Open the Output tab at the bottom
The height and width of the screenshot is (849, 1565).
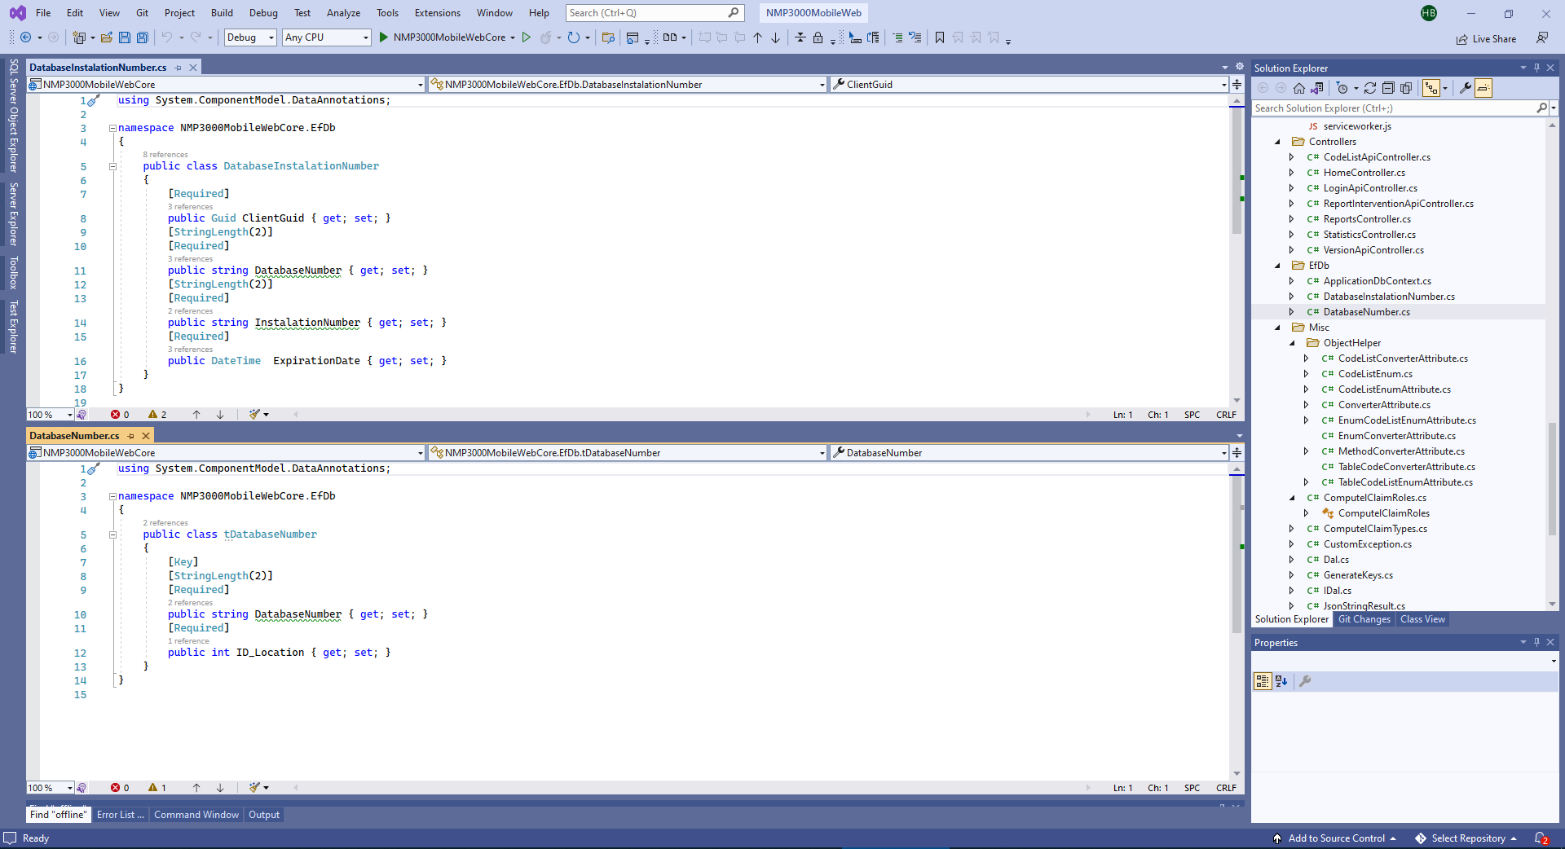(x=264, y=815)
